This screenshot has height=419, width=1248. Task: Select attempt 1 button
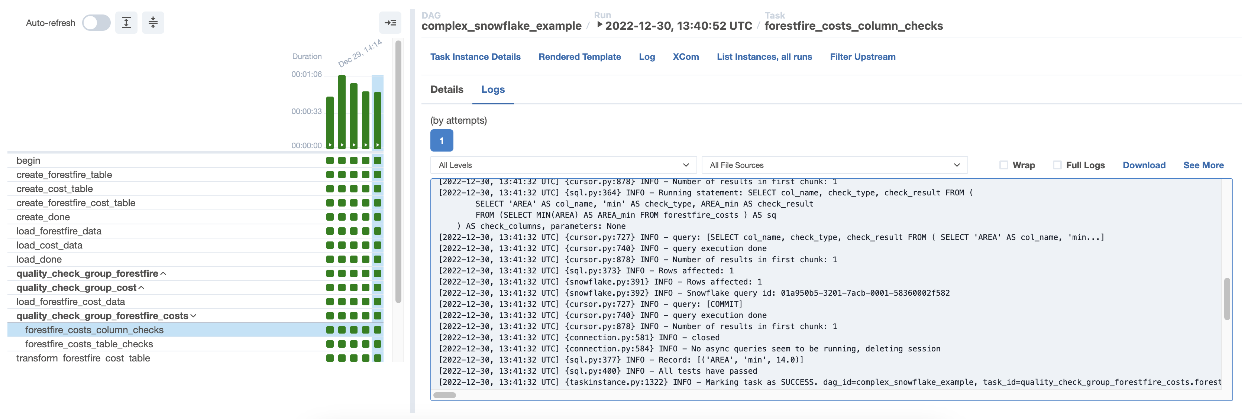point(442,140)
